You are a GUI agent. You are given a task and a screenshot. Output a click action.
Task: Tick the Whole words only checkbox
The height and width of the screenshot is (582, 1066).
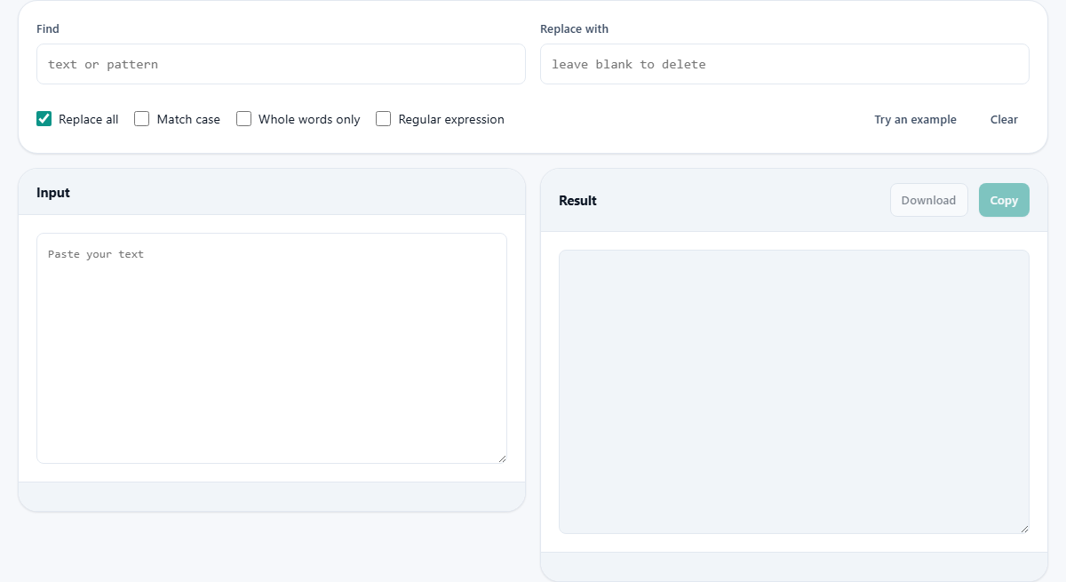pos(244,119)
